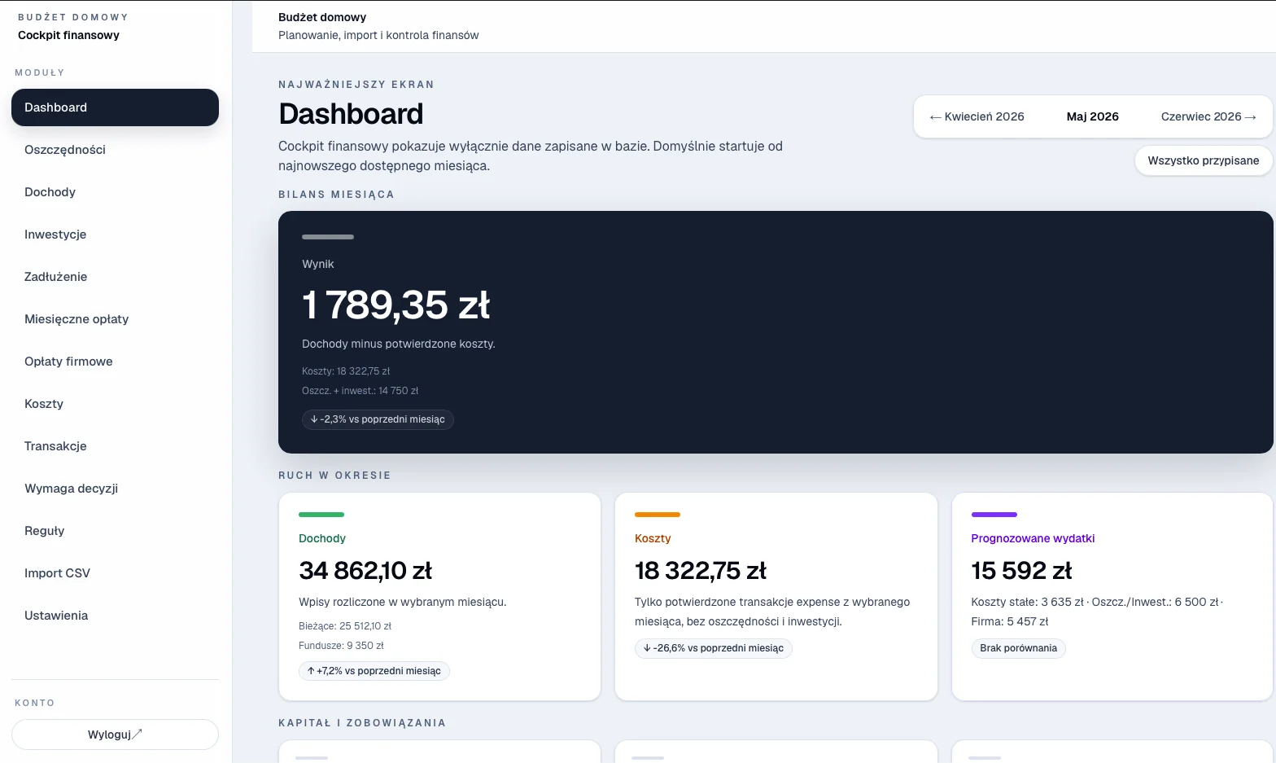Screen dimensions: 1276x763
Task: Open Reguły module
Action: [x=115, y=531]
